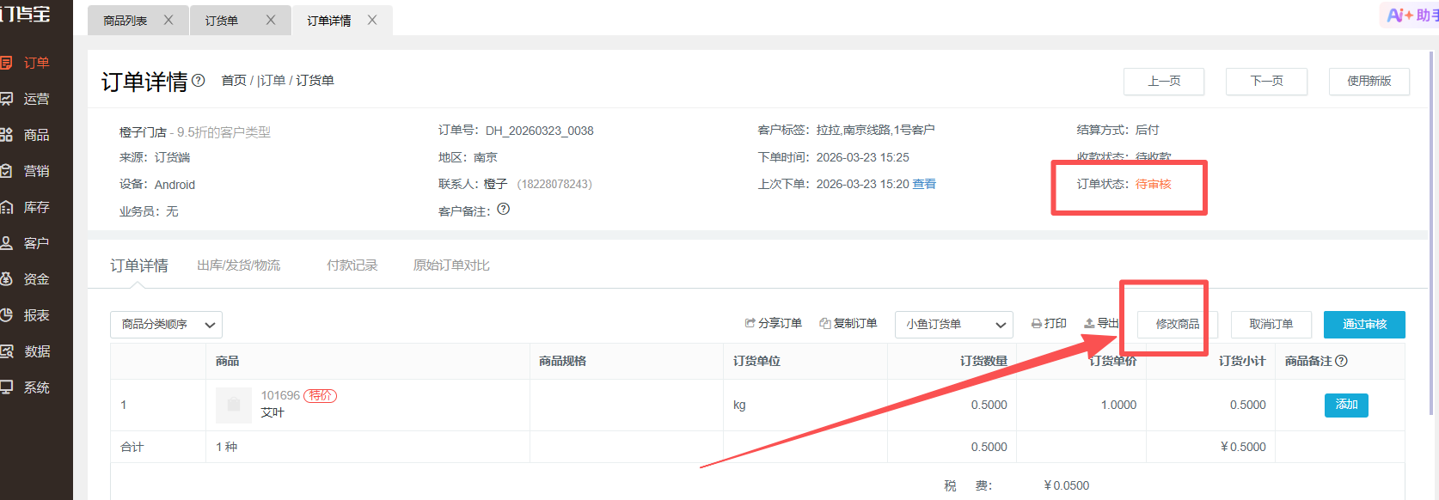This screenshot has width=1439, height=500.
Task: Open the 报表 pie chart sidebar icon
Action: 6,315
